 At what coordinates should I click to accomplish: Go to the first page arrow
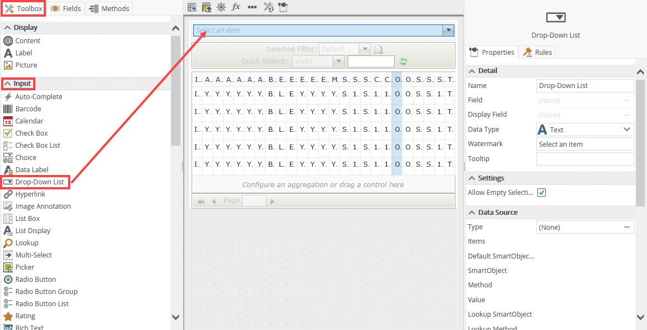tap(201, 202)
